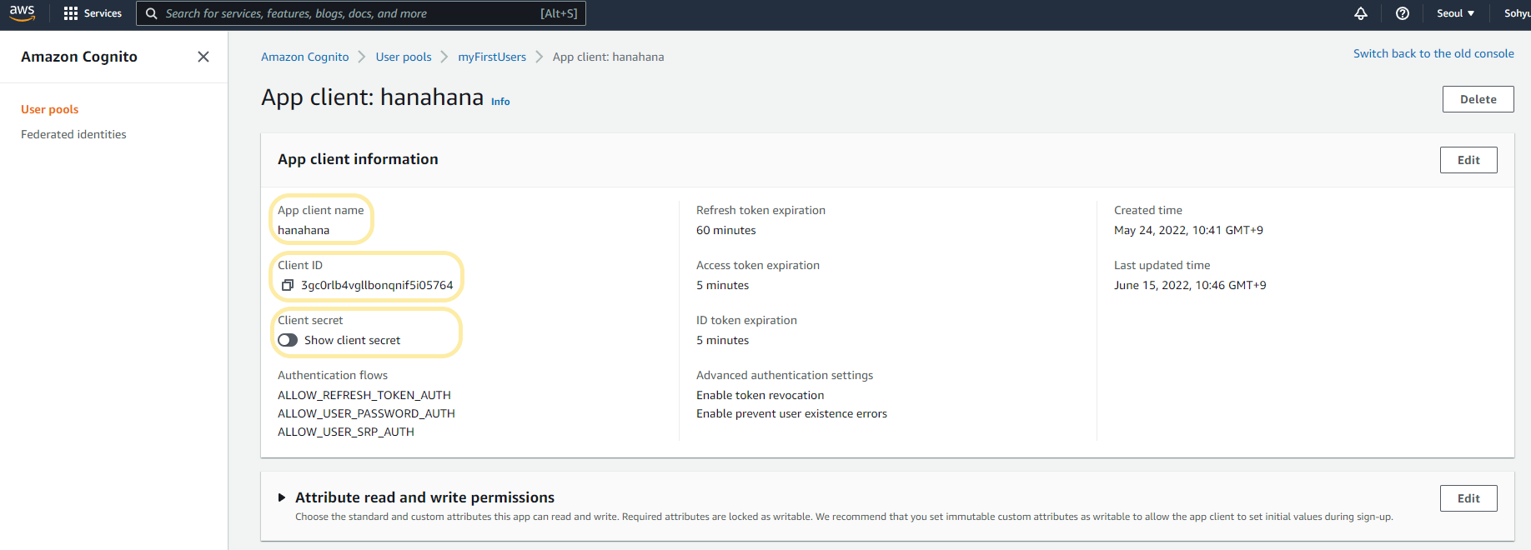The image size is (1531, 550).
Task: Open the Seoul region dropdown
Action: coord(1455,13)
